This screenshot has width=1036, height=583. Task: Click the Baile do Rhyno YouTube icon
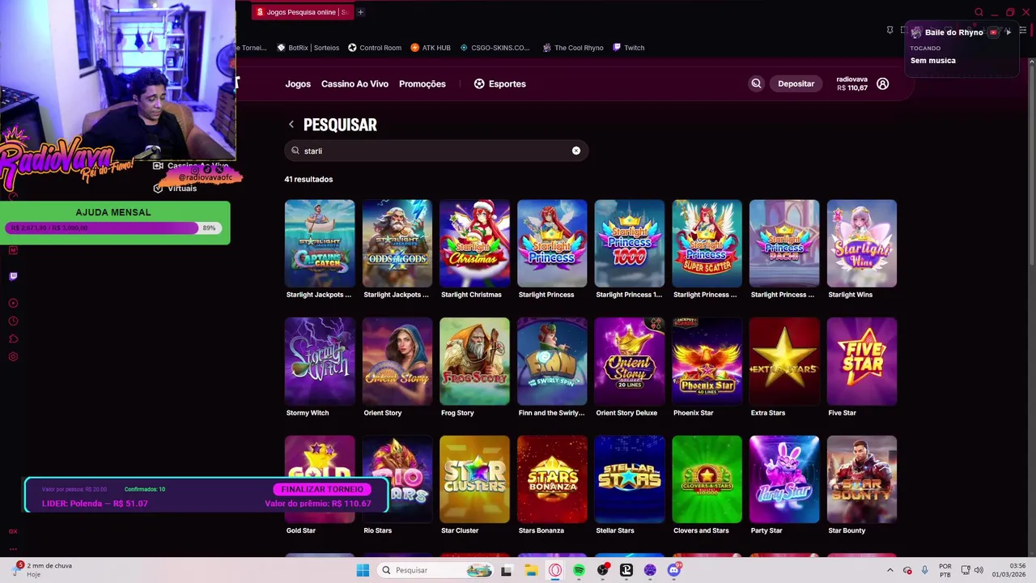tap(993, 32)
